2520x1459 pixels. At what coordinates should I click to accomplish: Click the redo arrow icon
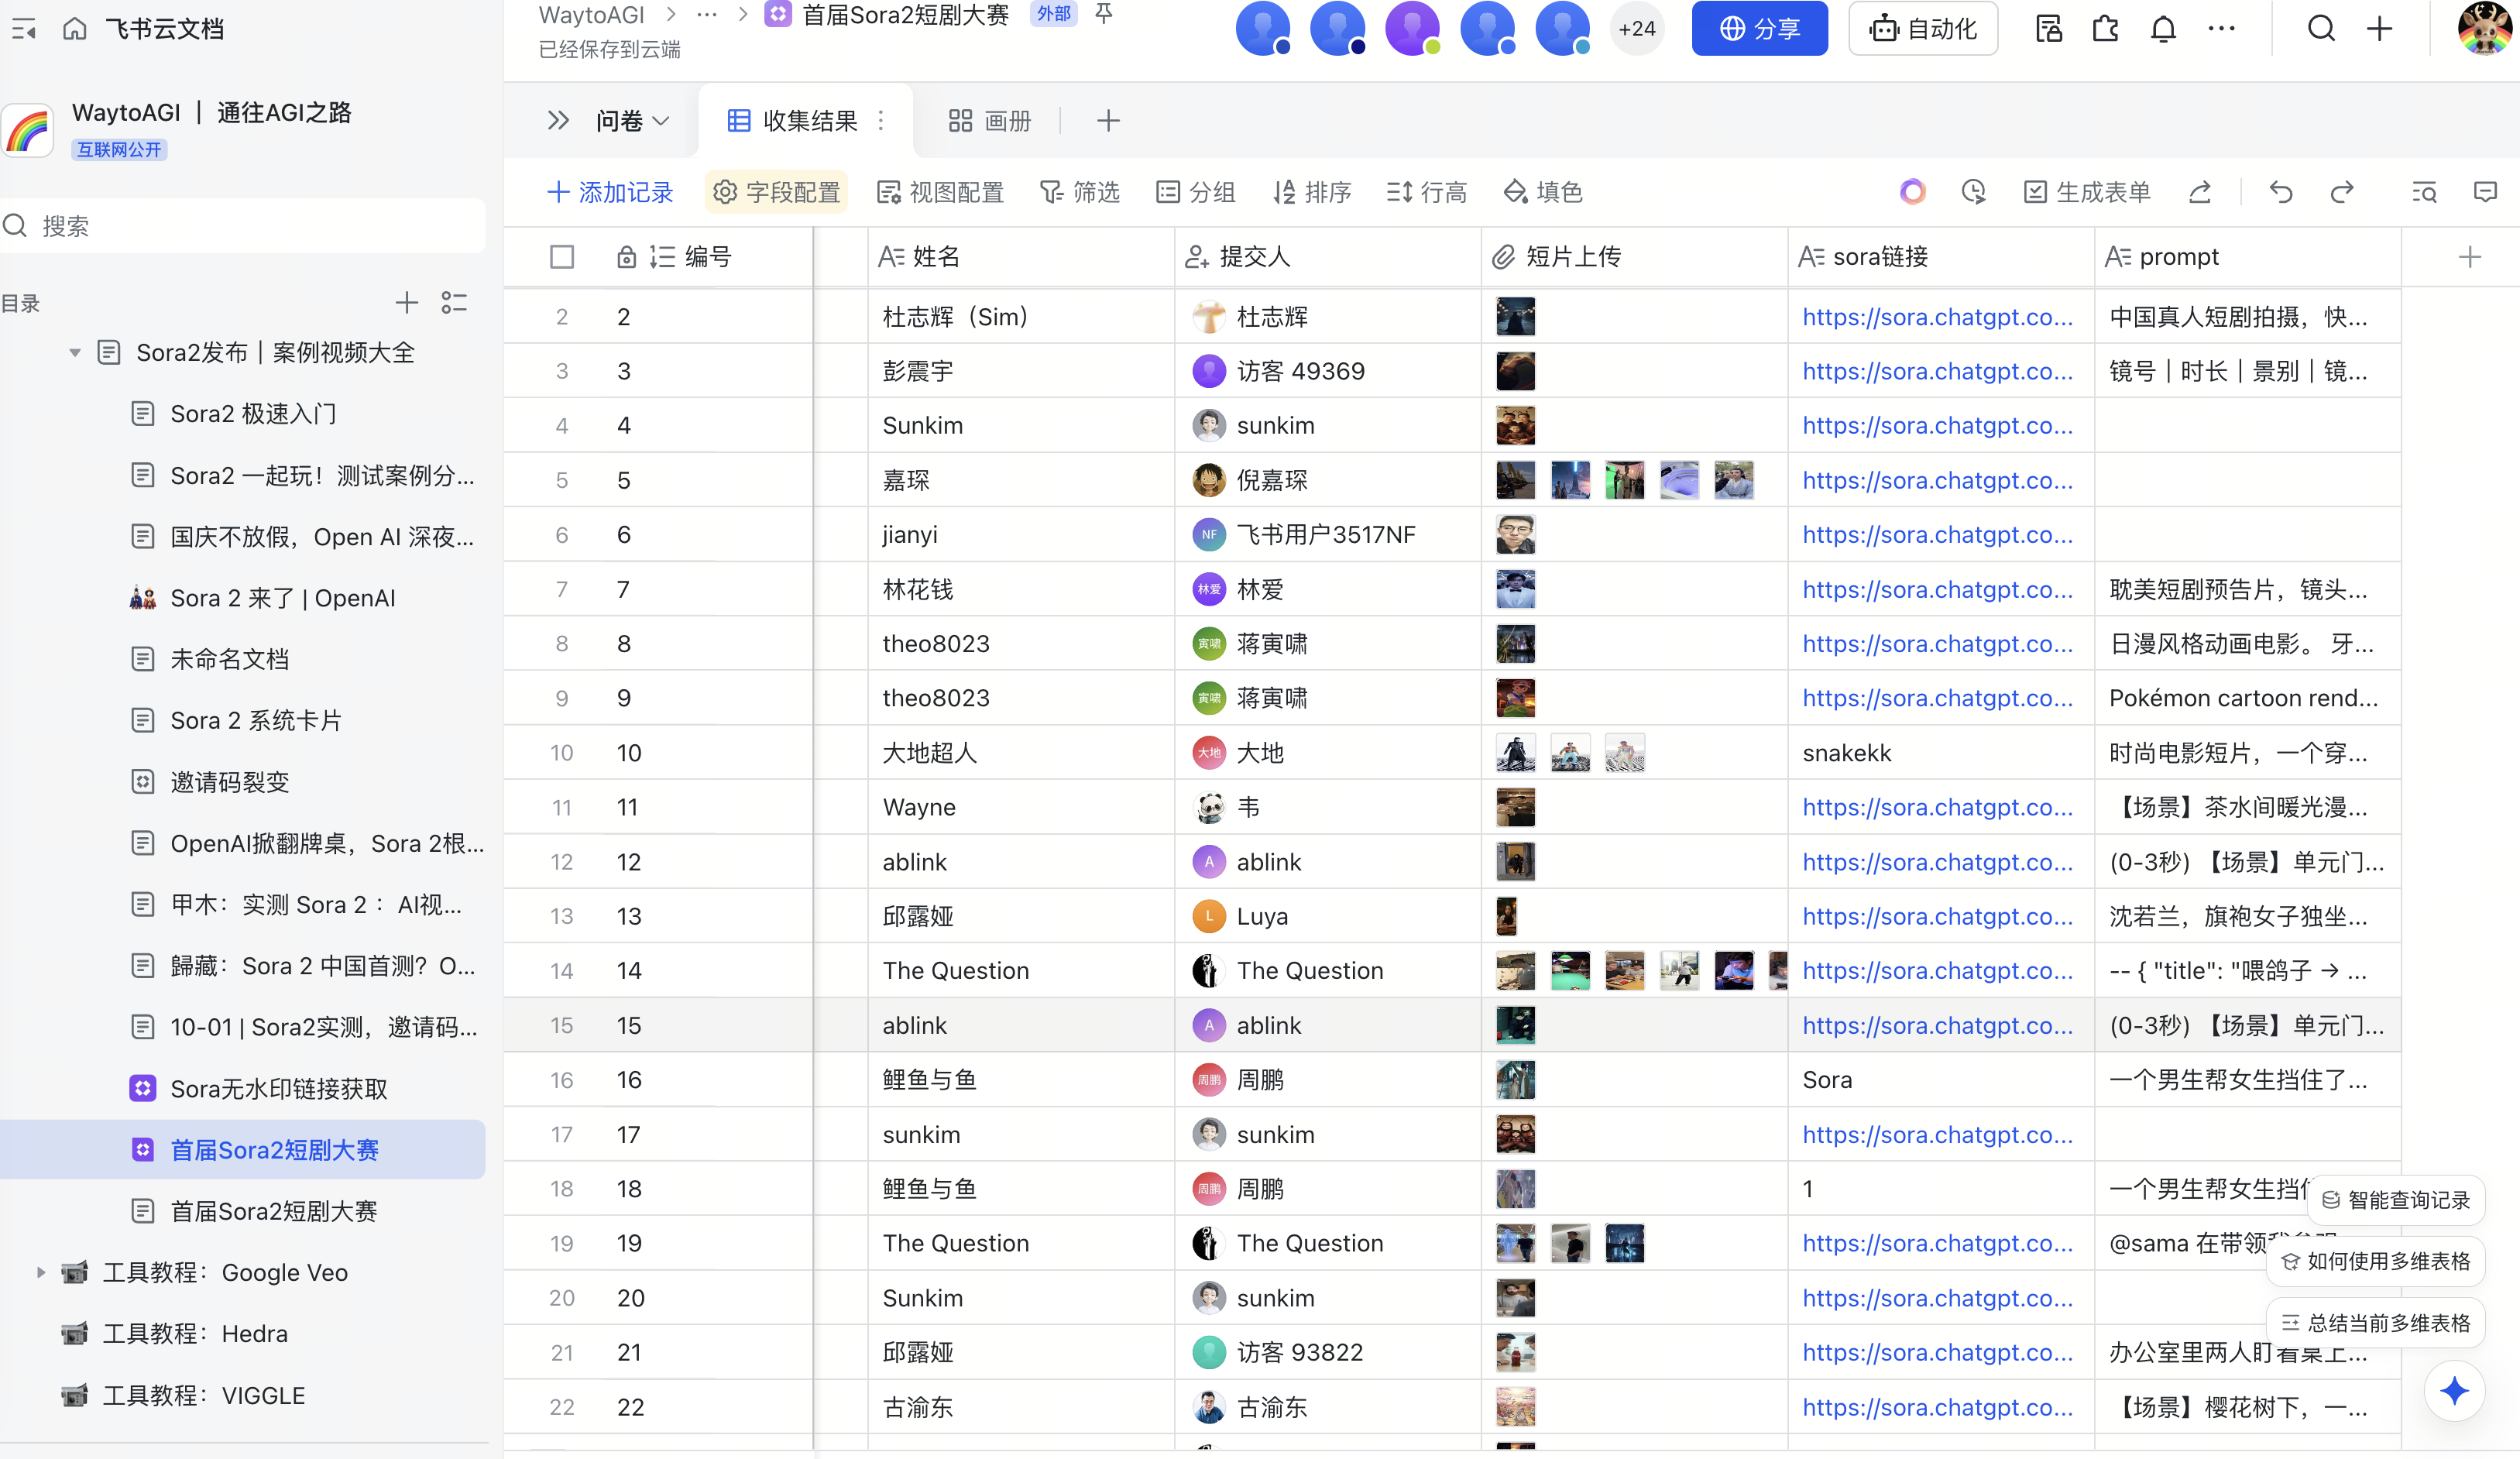click(x=2342, y=192)
